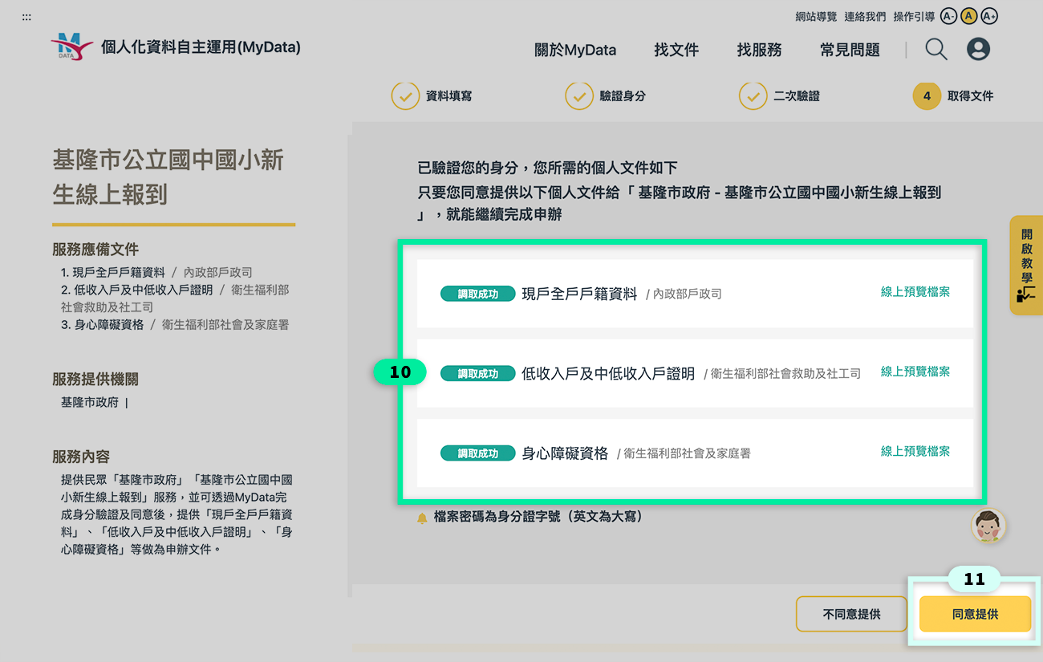This screenshot has width=1043, height=662.
Task: Click the checkmark icon for 驗證身分 step
Action: click(x=579, y=96)
